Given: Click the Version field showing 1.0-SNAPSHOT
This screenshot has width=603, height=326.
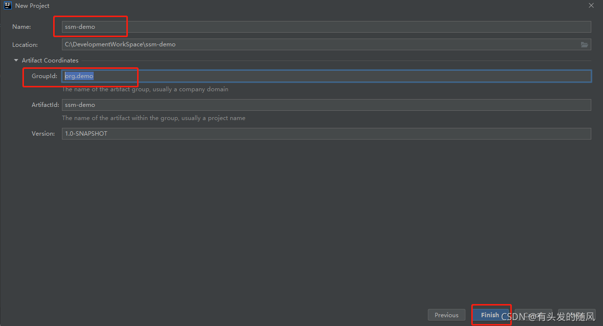Looking at the screenshot, I should click(x=326, y=134).
